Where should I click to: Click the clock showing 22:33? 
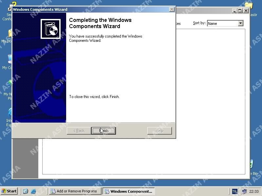point(254,191)
